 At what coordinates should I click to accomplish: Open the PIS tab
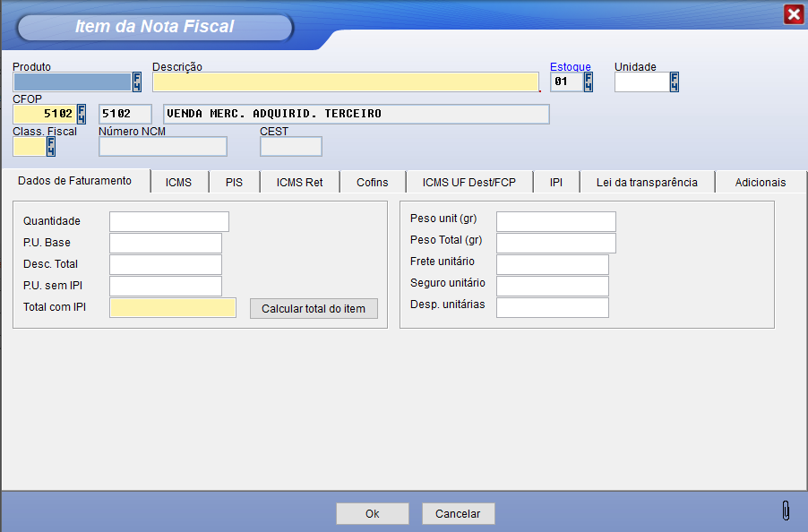pyautogui.click(x=234, y=183)
